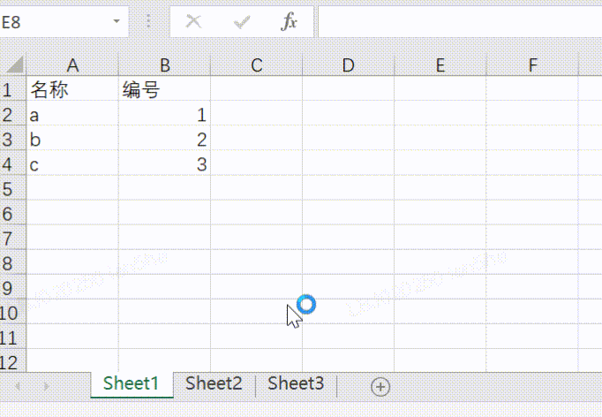
Task: Expand the Name Box dropdown arrow
Action: coord(117,22)
